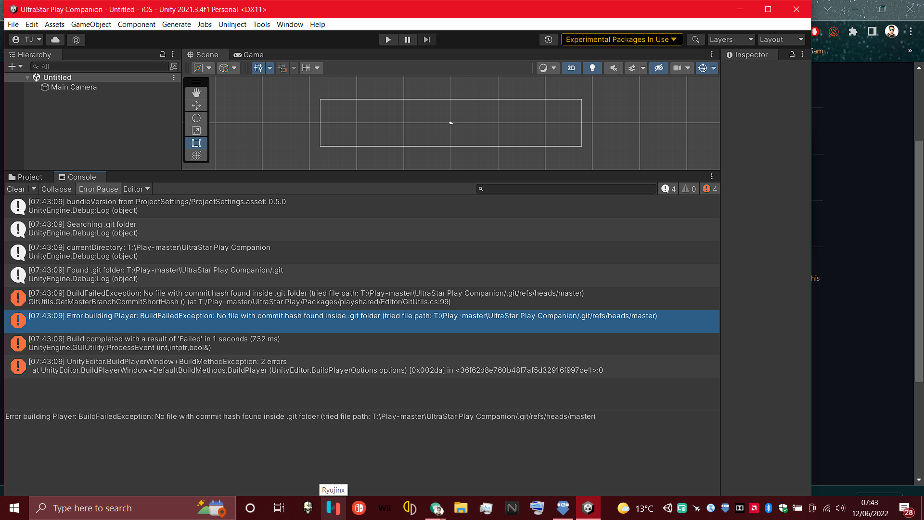The width and height of the screenshot is (924, 520).
Task: Open the Layout dropdown
Action: (x=781, y=39)
